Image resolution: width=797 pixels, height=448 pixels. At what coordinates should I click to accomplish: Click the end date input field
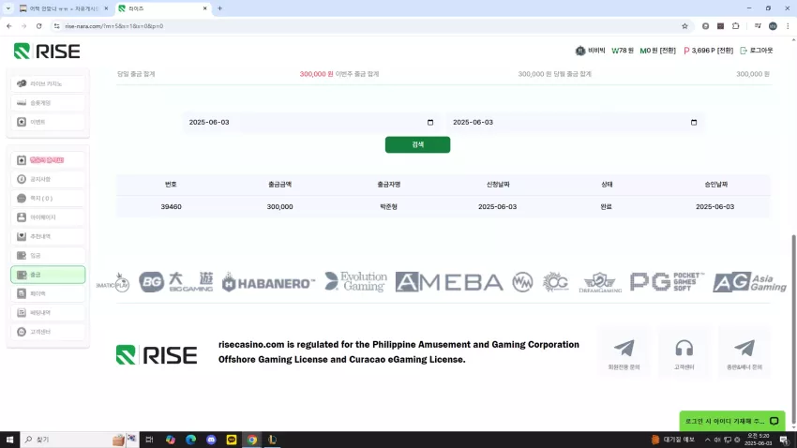click(x=575, y=123)
